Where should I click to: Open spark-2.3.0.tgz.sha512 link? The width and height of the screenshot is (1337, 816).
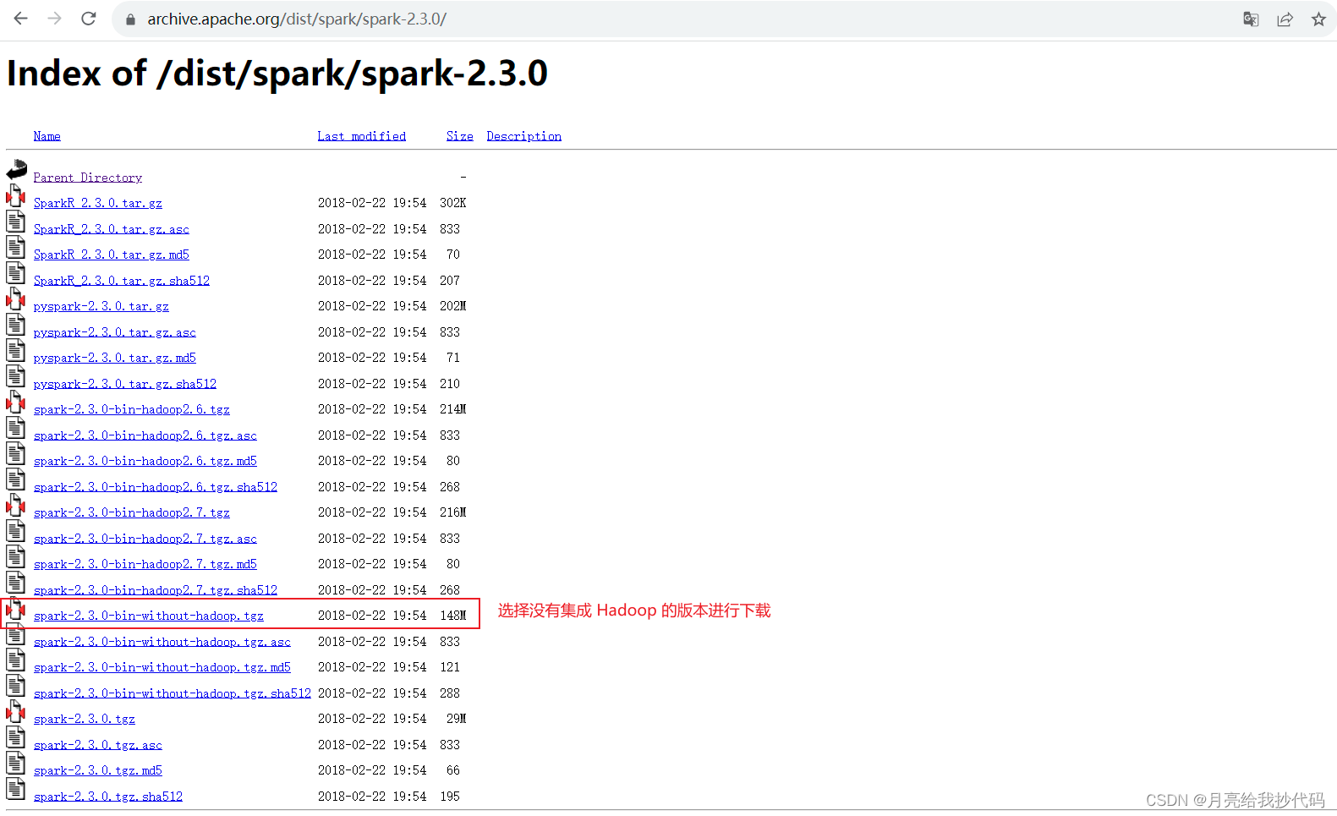tap(108, 797)
